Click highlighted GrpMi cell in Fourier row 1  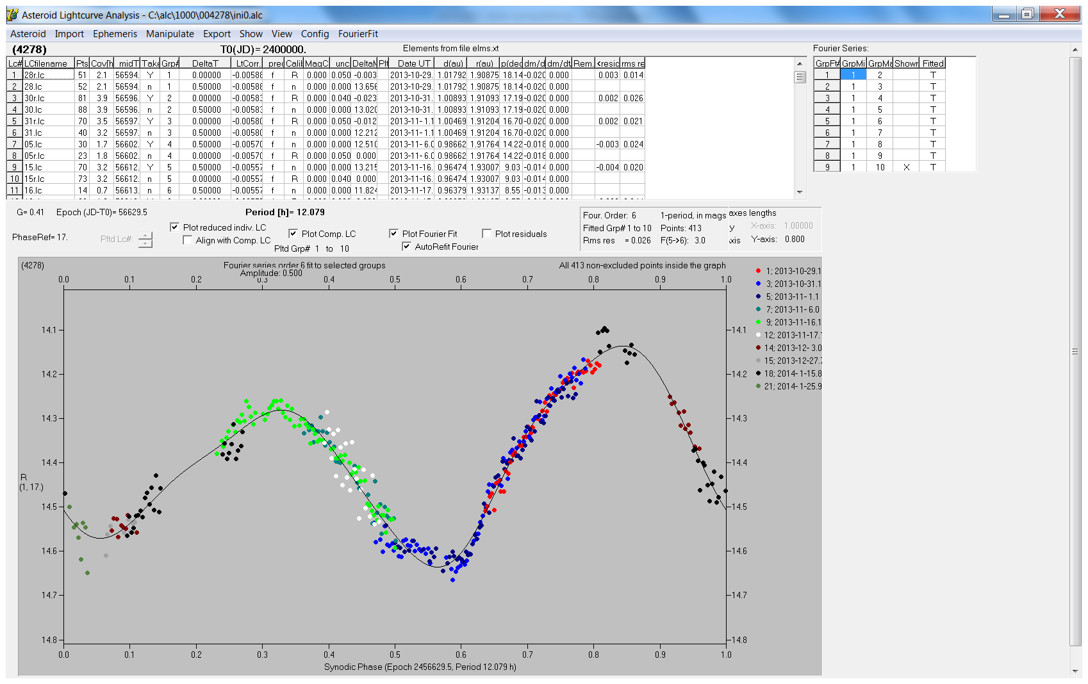pyautogui.click(x=853, y=75)
